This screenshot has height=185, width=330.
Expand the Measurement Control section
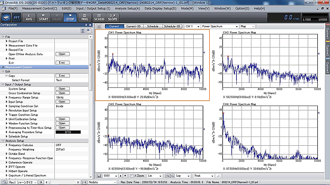[3, 67]
